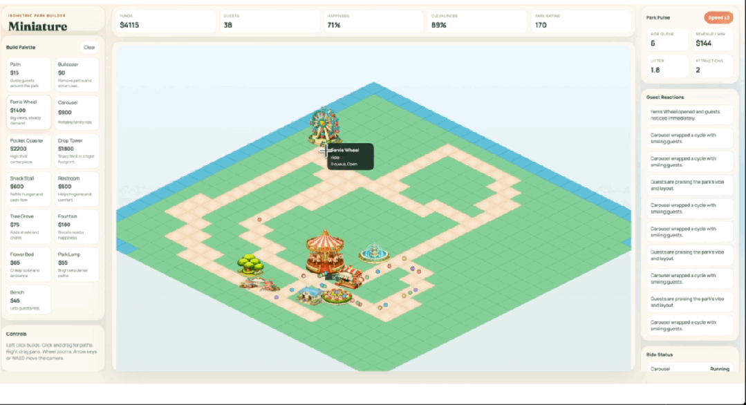The width and height of the screenshot is (746, 405).
Task: Select the Snack Stall build card
Action: click(x=28, y=189)
